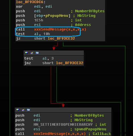
Task: Click the node color icon in the test al, 3 block
Action: click(x=26, y=53)
